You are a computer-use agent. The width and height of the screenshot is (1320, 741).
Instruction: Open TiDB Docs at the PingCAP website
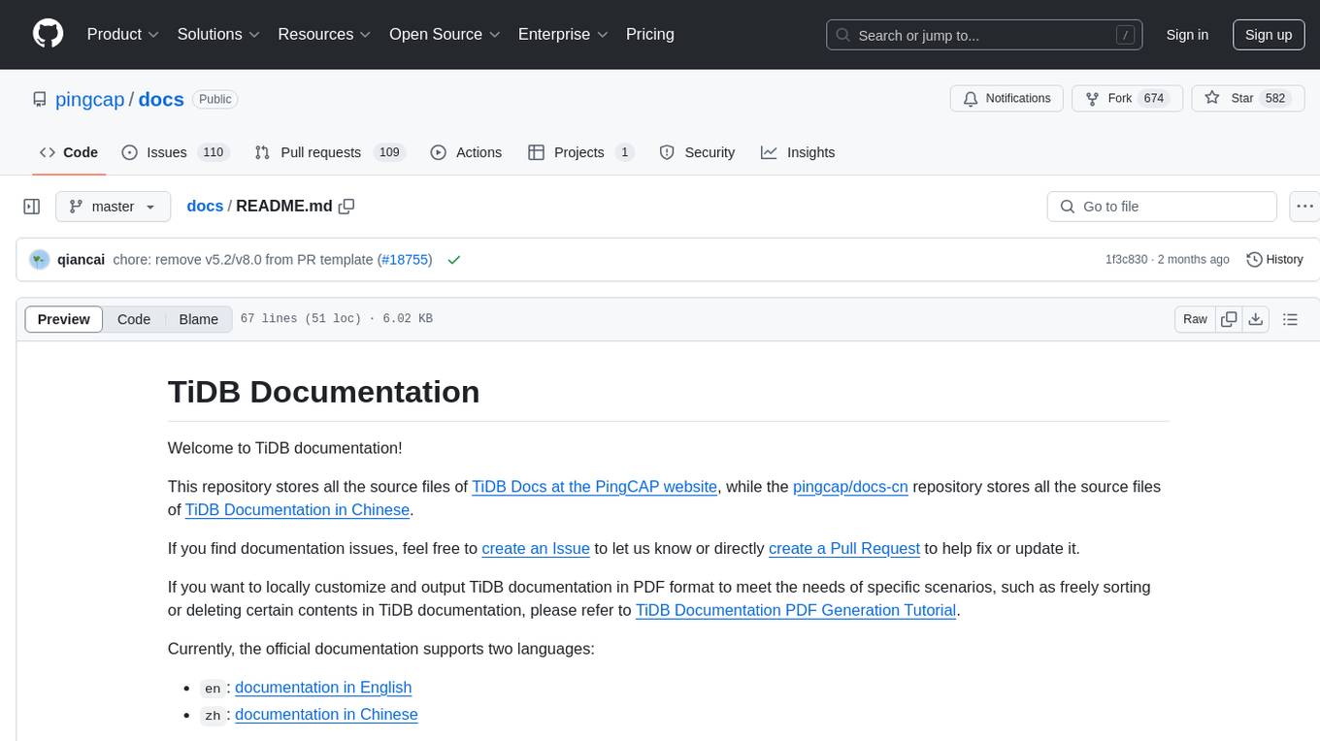click(x=594, y=486)
